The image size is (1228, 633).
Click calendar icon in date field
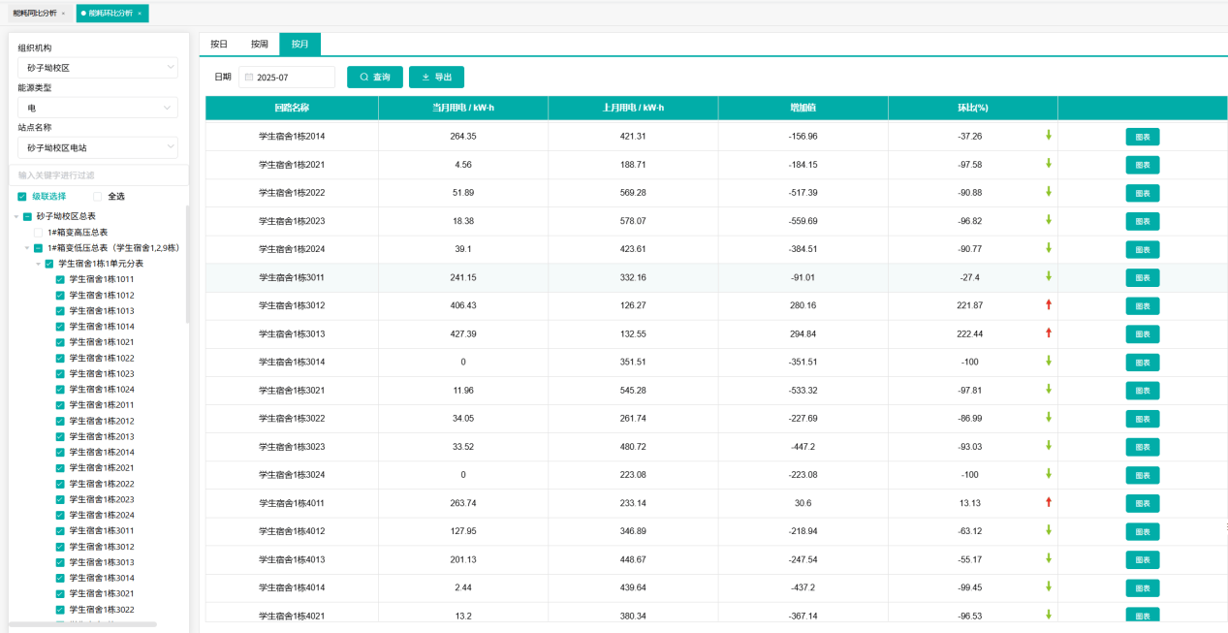(x=248, y=78)
